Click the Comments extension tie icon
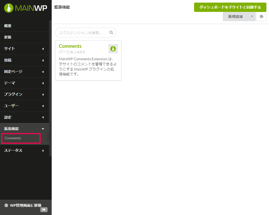The width and height of the screenshot is (269, 215). pos(113,49)
